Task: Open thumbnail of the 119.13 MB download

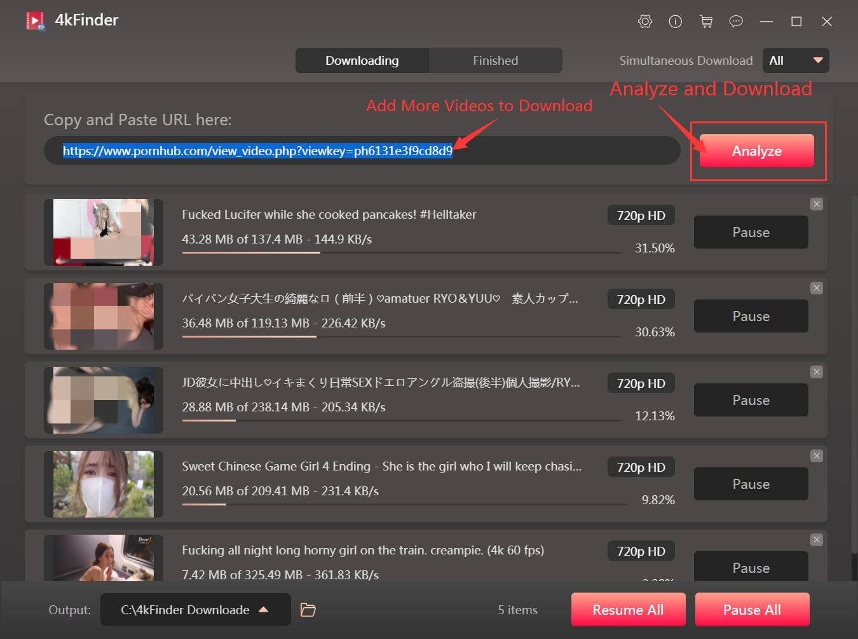Action: coord(104,316)
